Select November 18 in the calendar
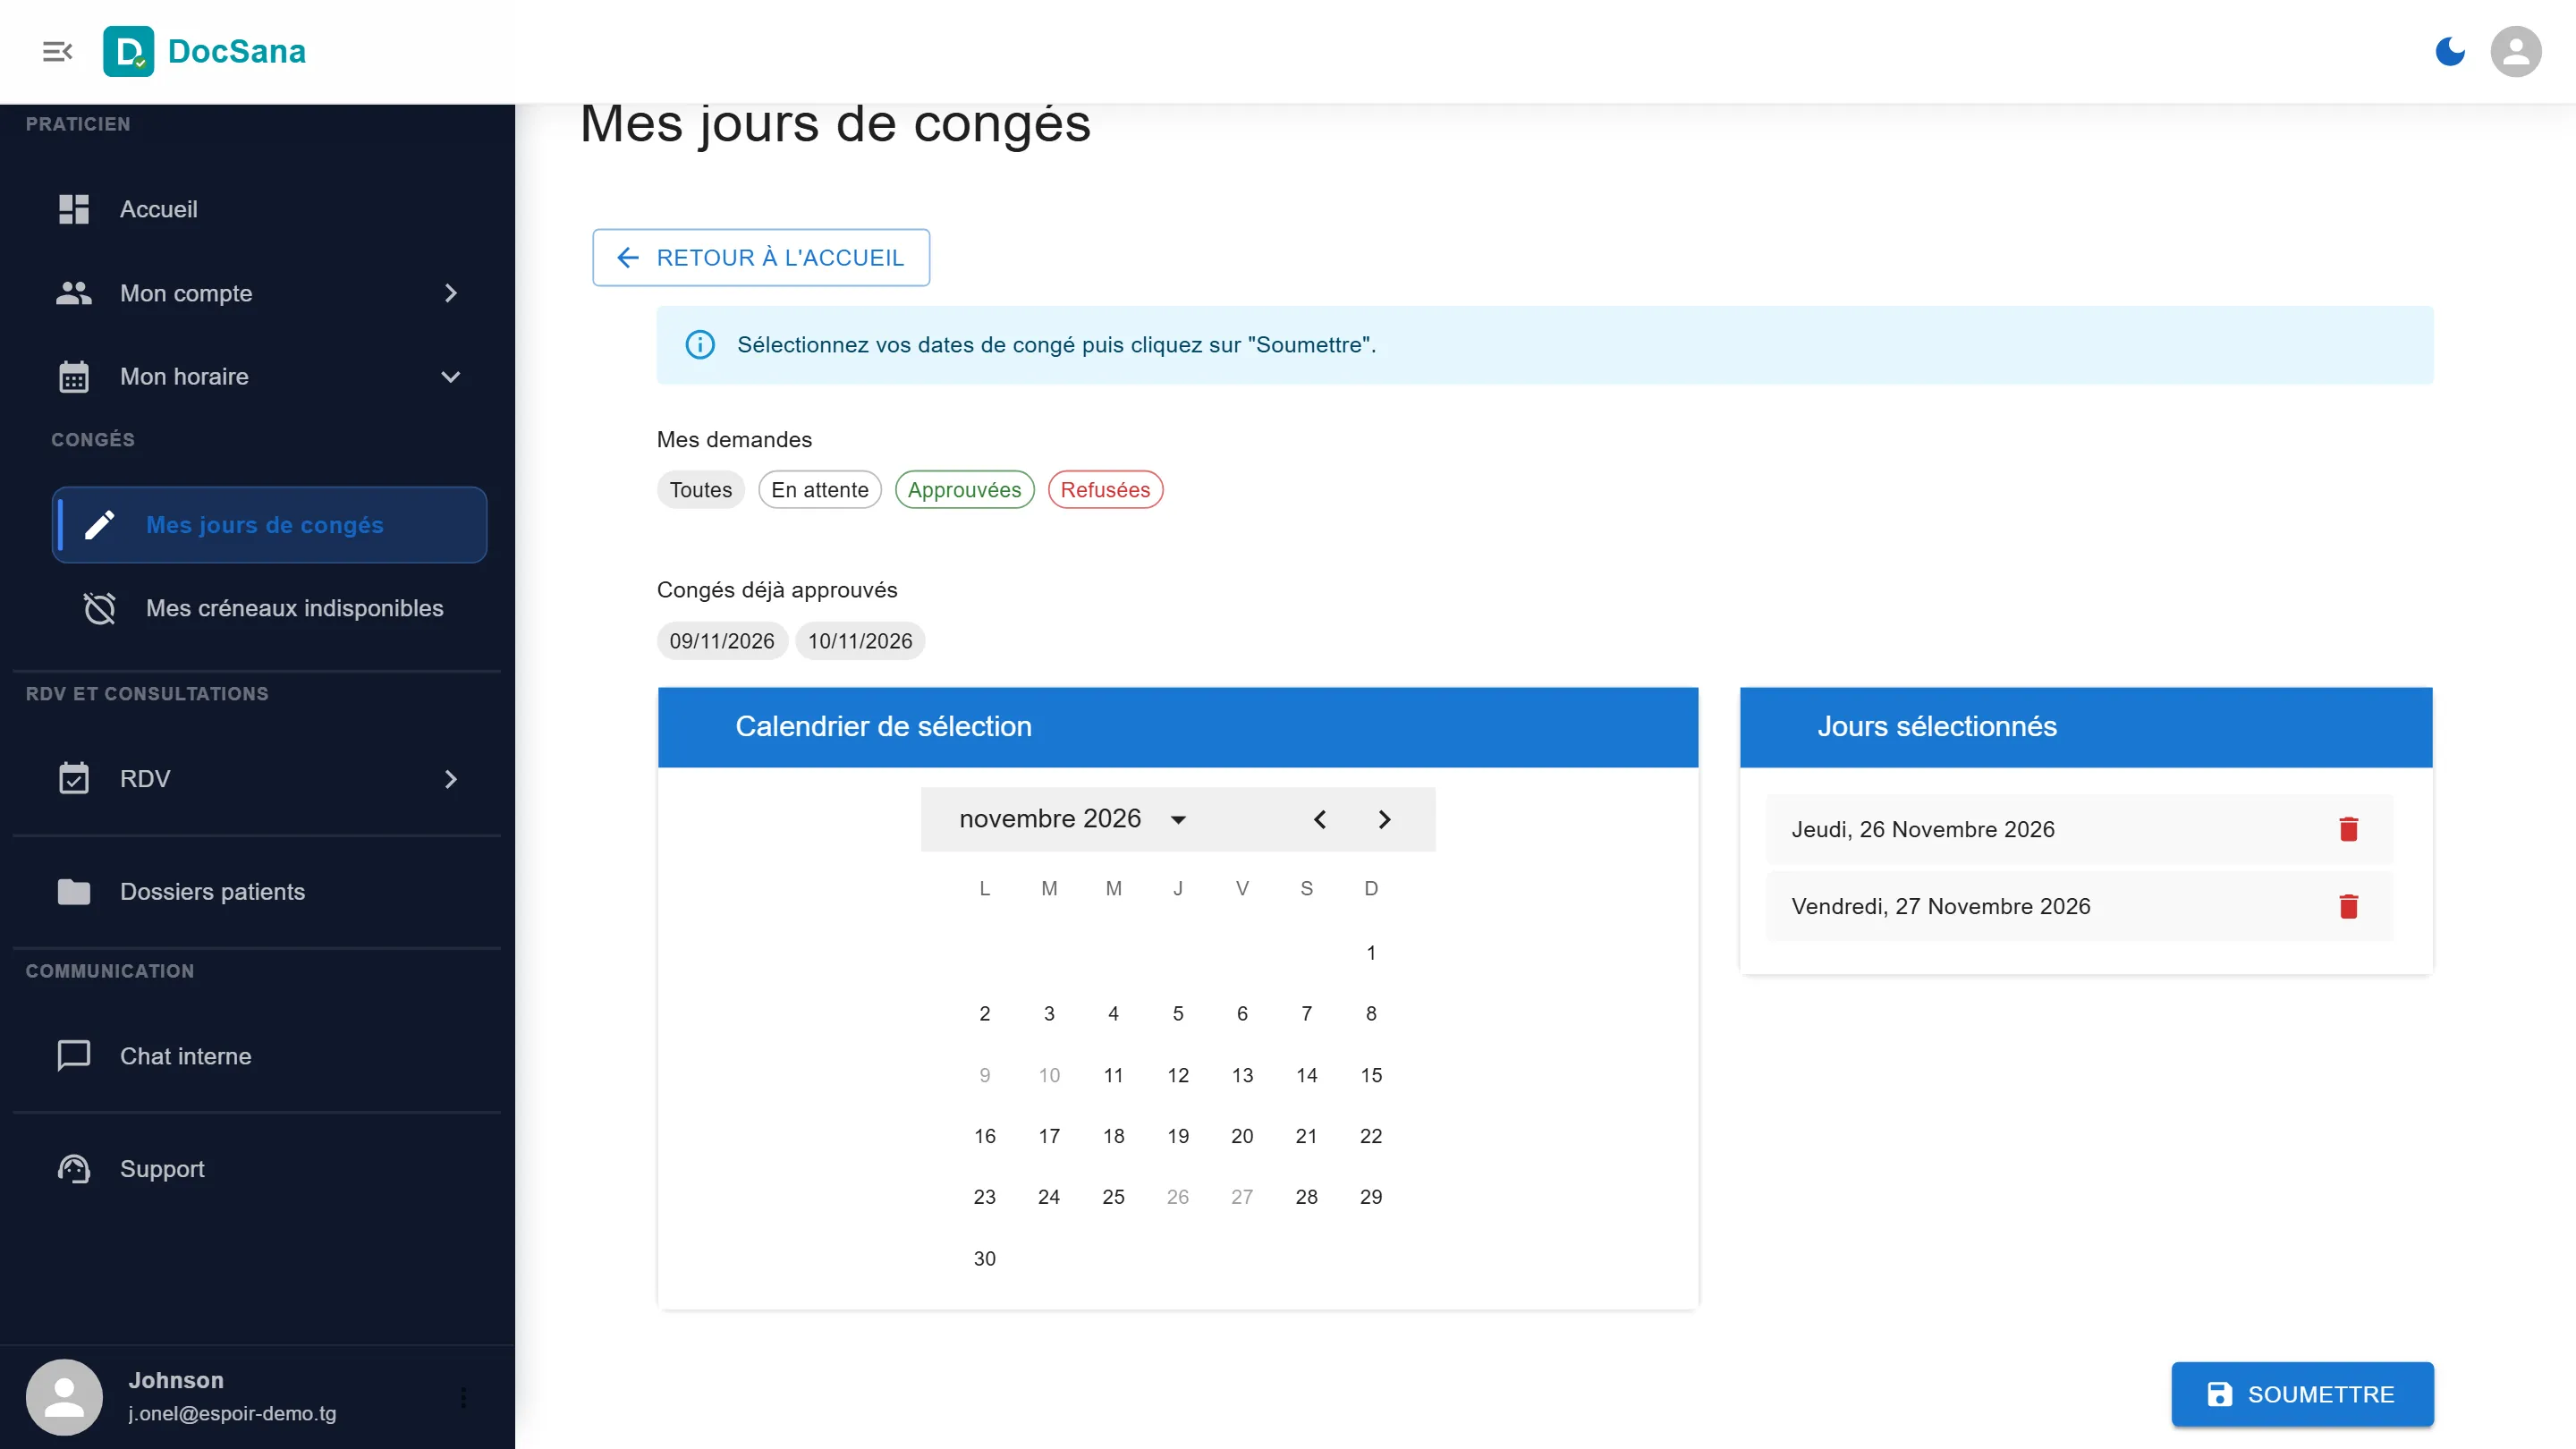 point(1113,1136)
